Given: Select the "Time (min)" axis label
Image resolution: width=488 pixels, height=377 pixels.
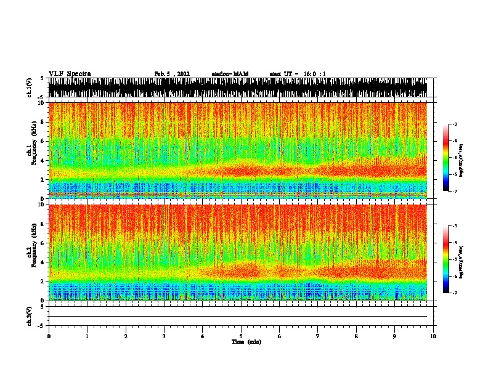Looking at the screenshot, I should click(x=246, y=342).
